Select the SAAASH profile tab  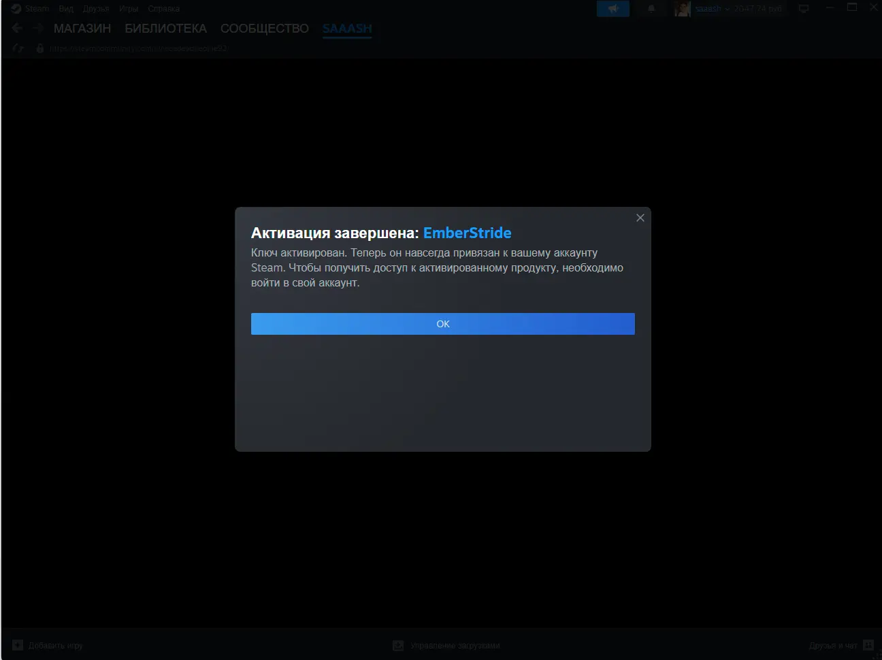coord(347,29)
